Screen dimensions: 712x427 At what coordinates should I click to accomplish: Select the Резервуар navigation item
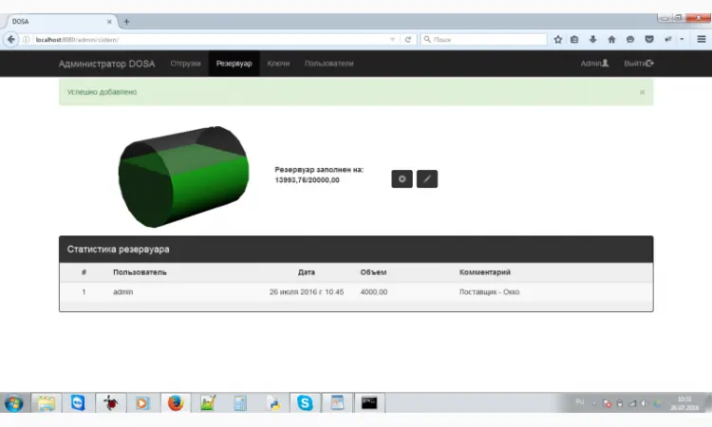coord(234,64)
